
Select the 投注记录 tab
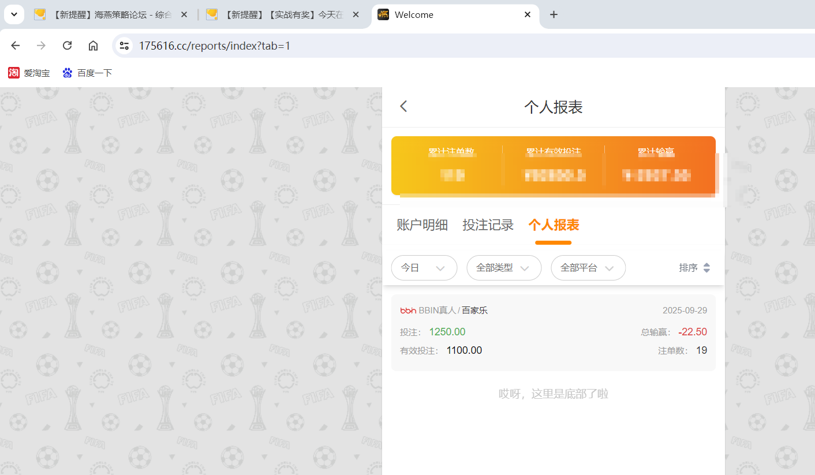[x=488, y=225]
